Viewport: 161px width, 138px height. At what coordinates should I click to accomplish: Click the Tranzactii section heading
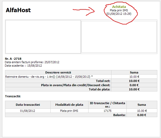pyautogui.click(x=13, y=96)
